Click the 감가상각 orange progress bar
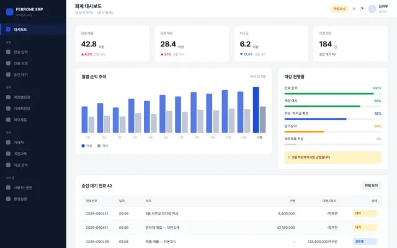Image resolution: width=397 pixels, height=248 pixels. tap(333, 131)
